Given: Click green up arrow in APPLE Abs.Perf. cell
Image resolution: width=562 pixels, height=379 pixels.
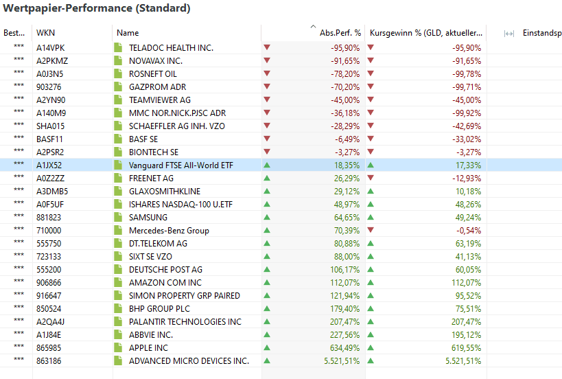Looking at the screenshot, I should pyautogui.click(x=267, y=347).
